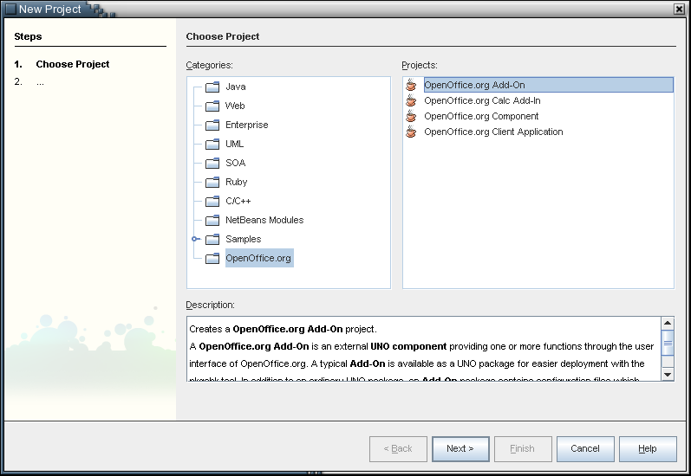
Task: Expand the Samples category node
Action: click(x=194, y=239)
